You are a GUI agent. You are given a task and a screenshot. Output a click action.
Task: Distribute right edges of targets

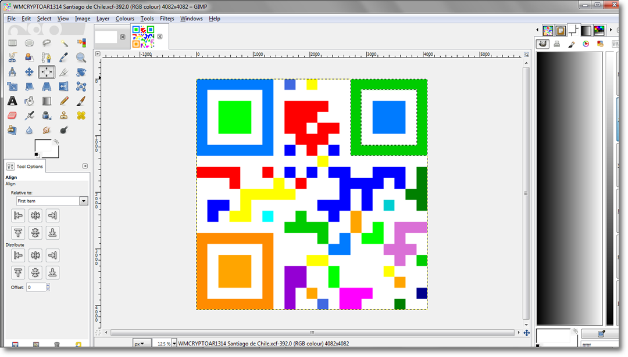pos(52,255)
